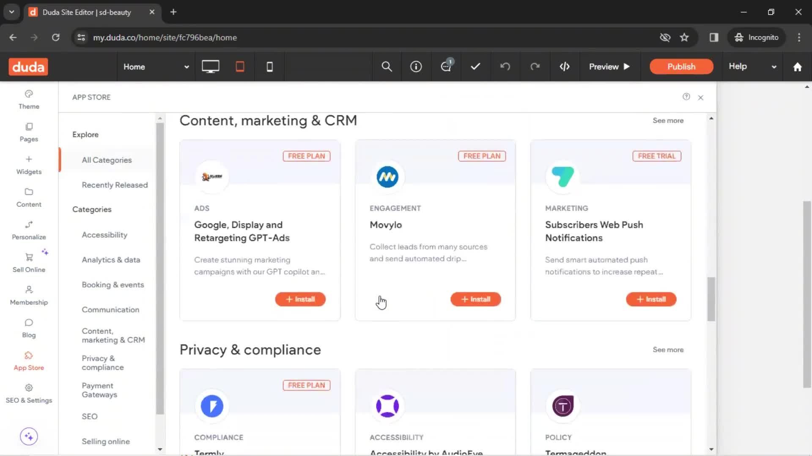Open the Termageddon app logo
The width and height of the screenshot is (812, 456).
click(563, 406)
